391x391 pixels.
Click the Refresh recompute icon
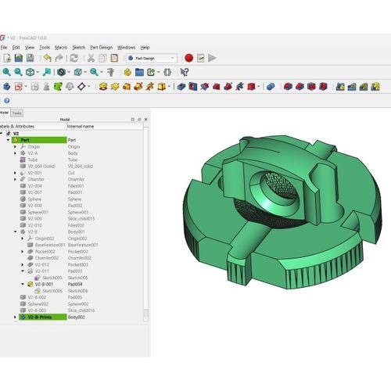[x=74, y=58]
